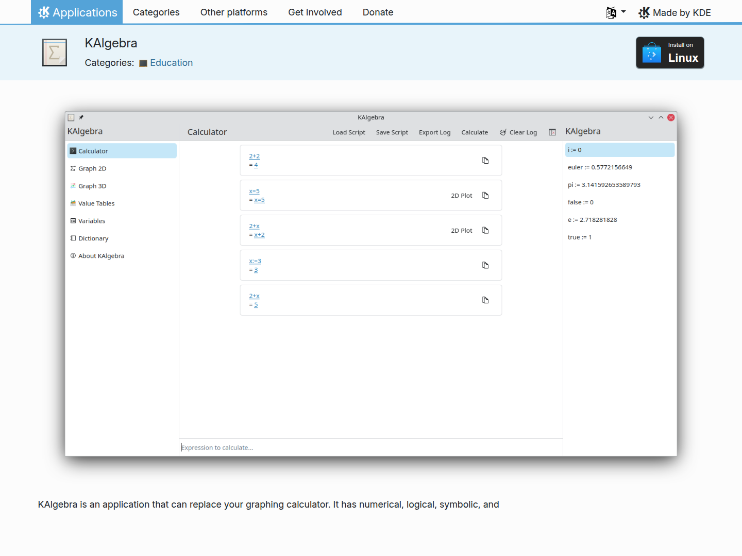
Task: Open Variables from the sidebar
Action: click(x=122, y=221)
